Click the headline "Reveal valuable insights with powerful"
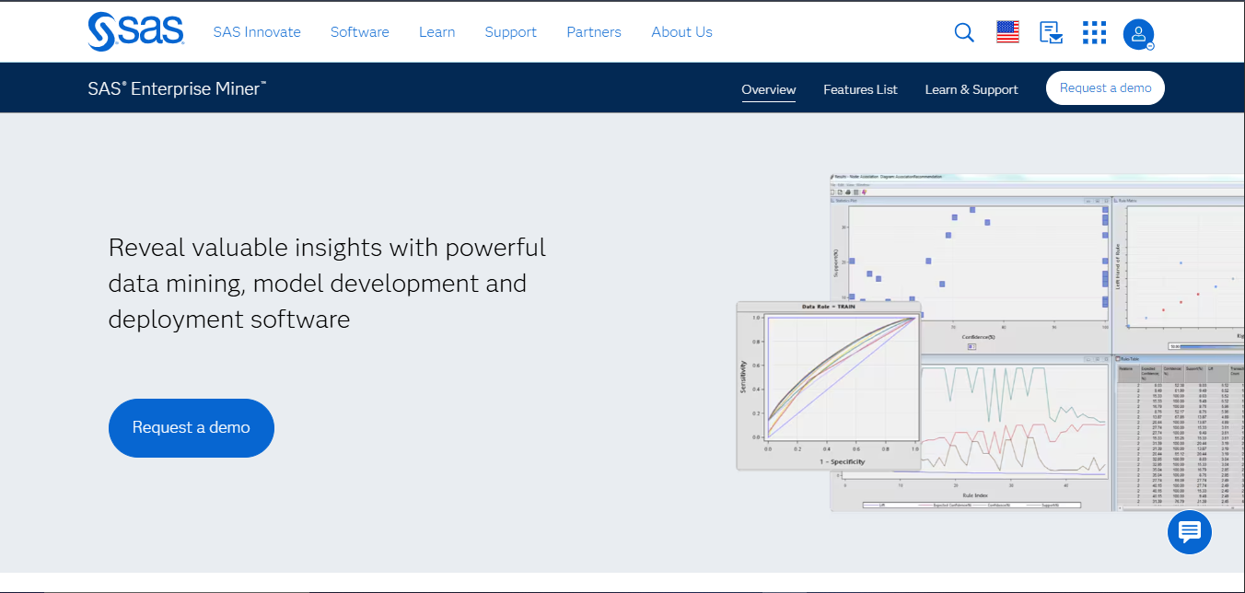1245x593 pixels. 327,248
